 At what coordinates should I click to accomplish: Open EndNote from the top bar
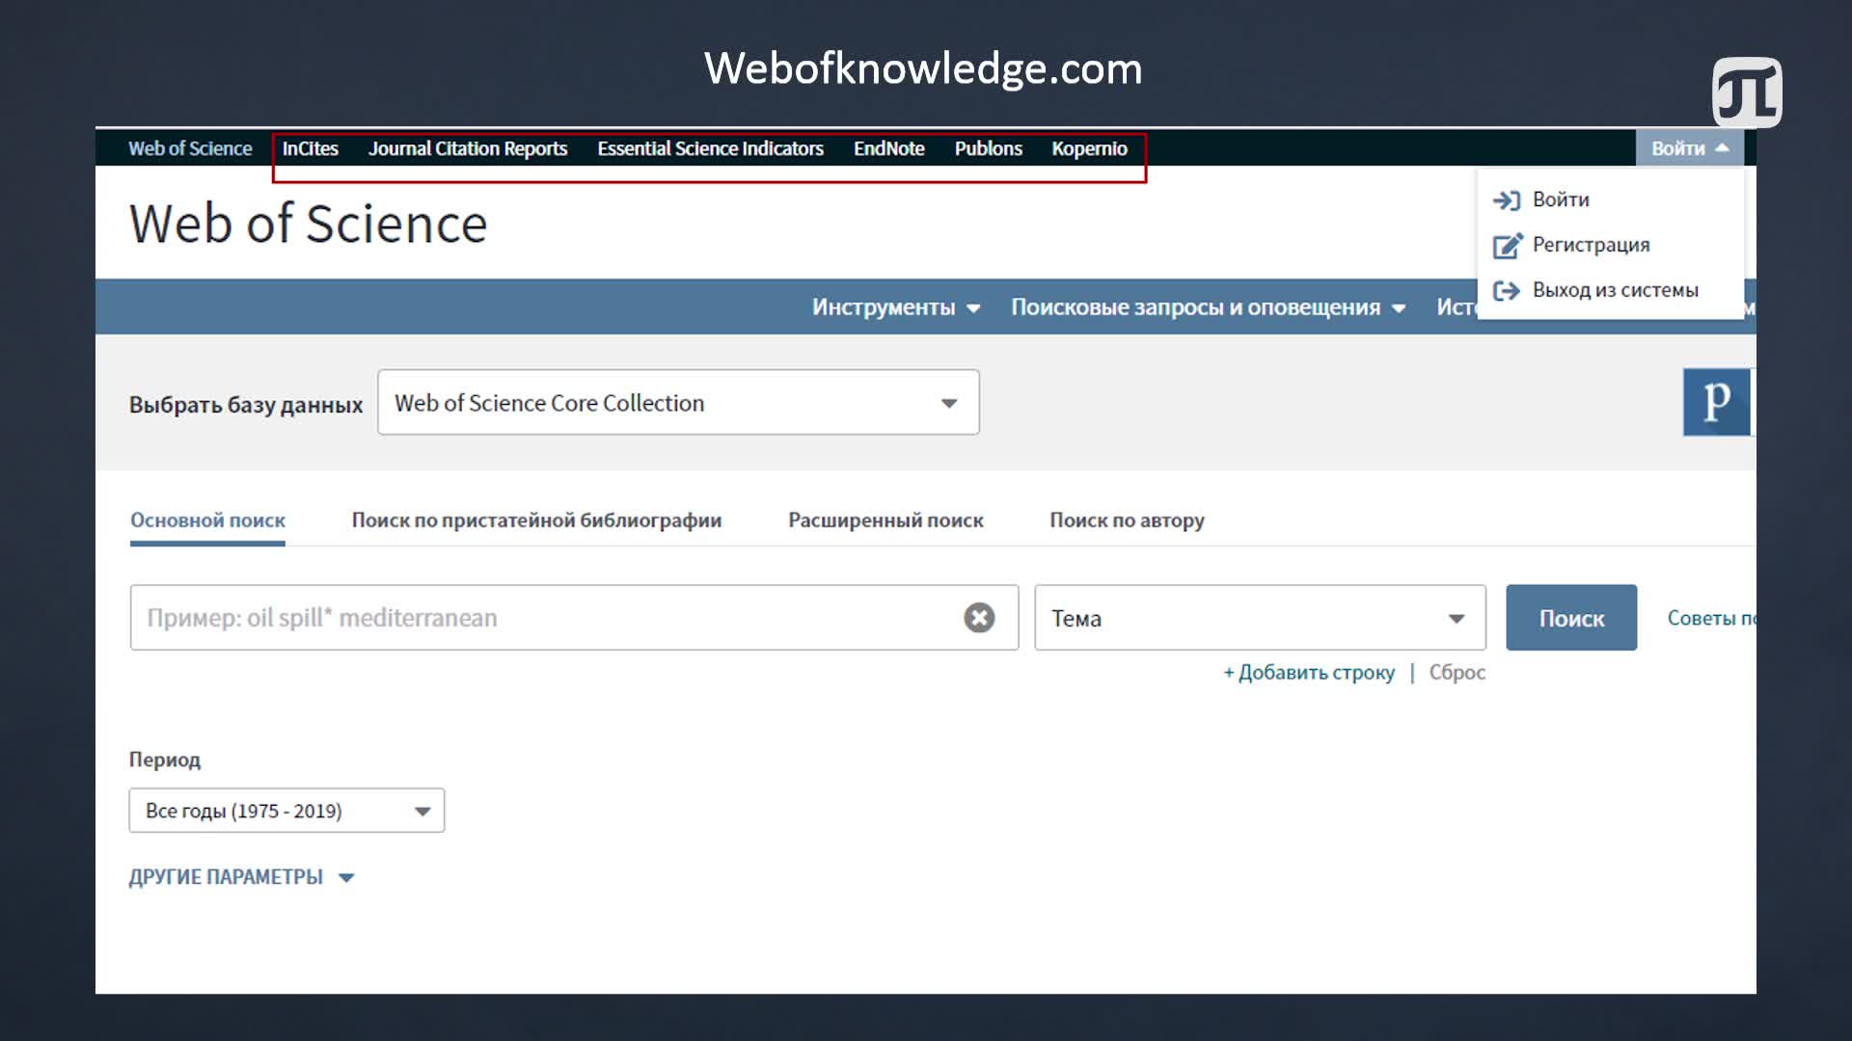pos(888,148)
